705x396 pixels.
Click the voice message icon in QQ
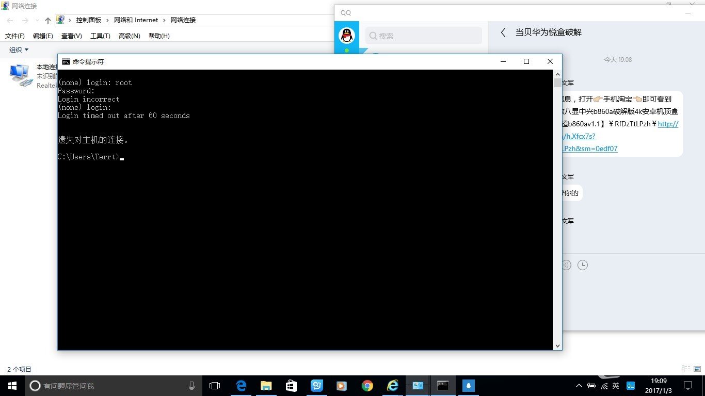(x=567, y=265)
